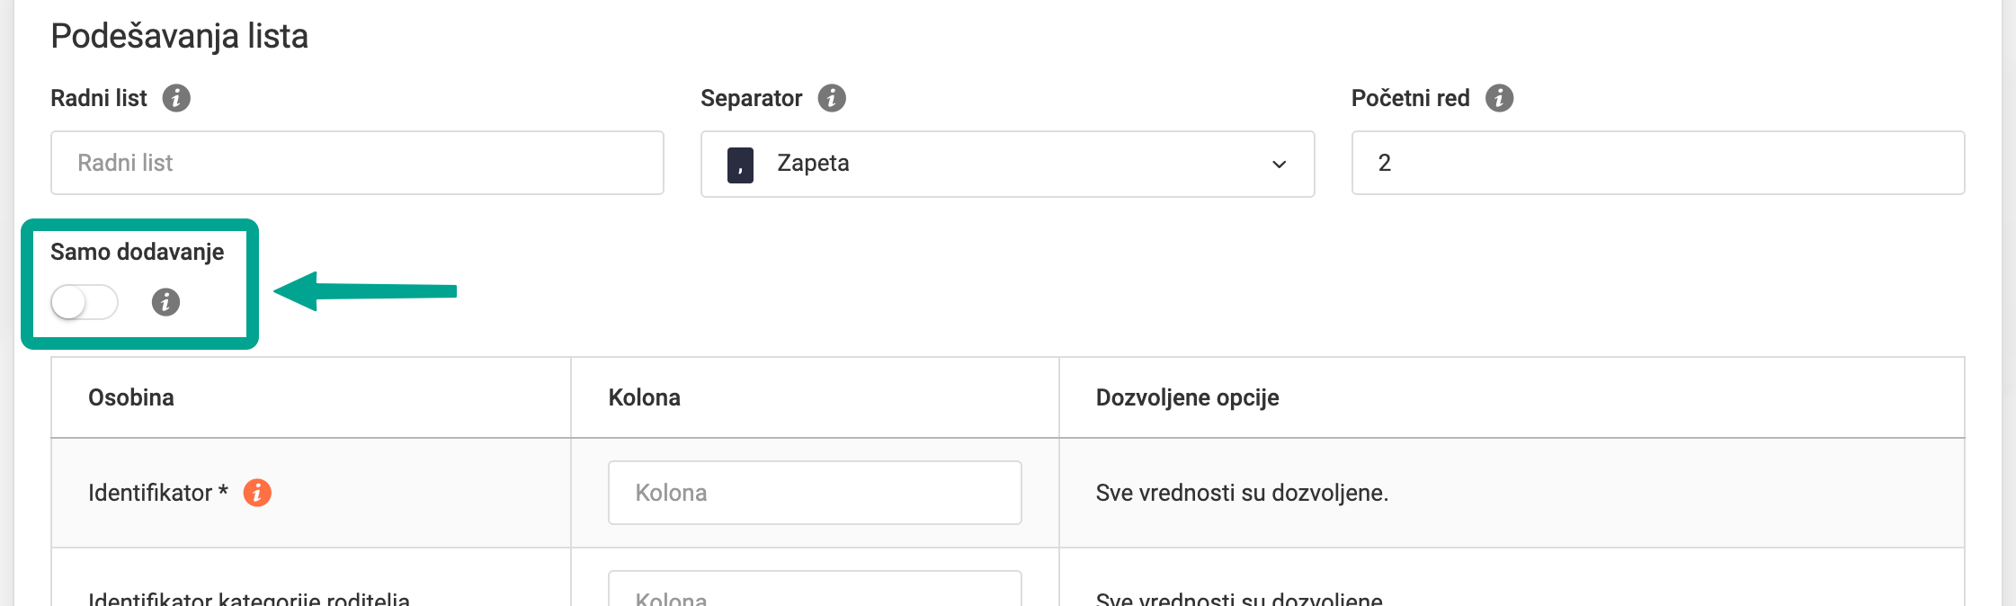Viewport: 2016px width, 606px height.
Task: Click the Samo dodavanje label
Action: 138,252
